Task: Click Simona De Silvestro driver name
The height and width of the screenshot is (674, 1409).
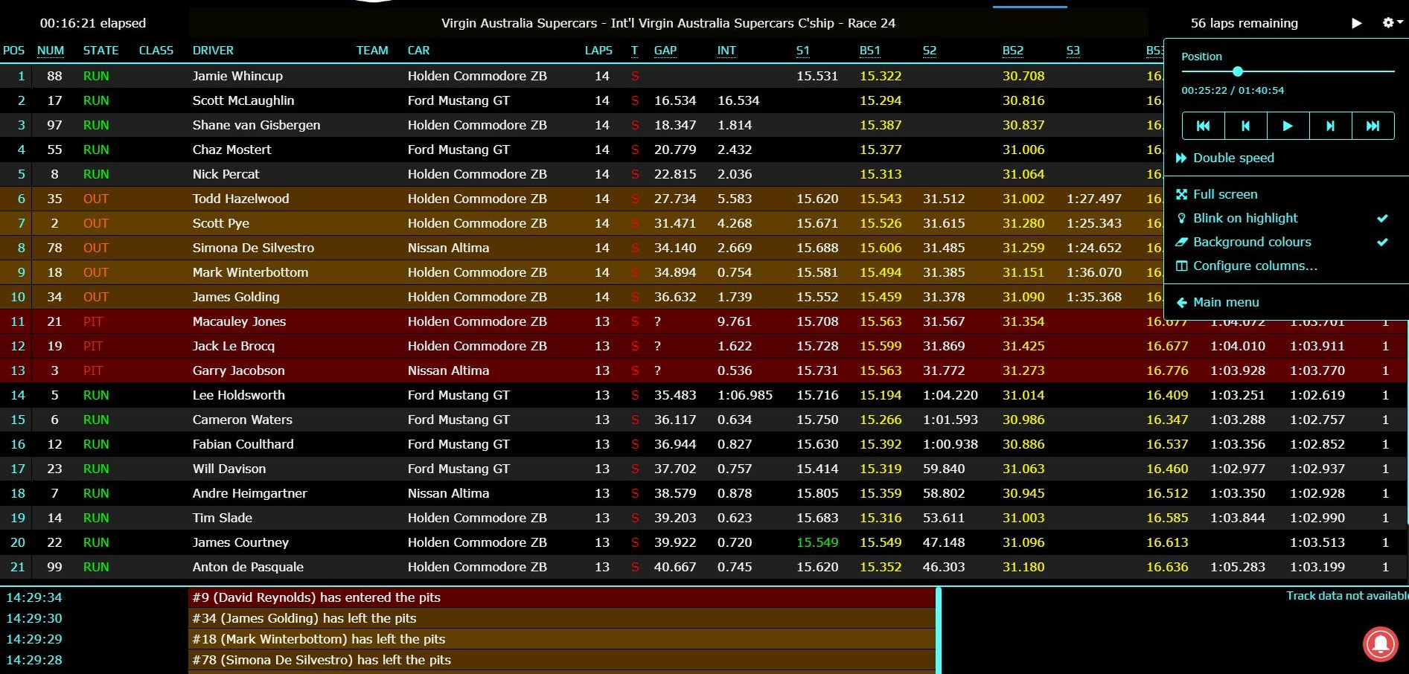Action: coord(253,248)
